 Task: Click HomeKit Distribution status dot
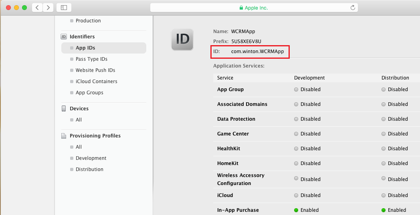[383, 163]
